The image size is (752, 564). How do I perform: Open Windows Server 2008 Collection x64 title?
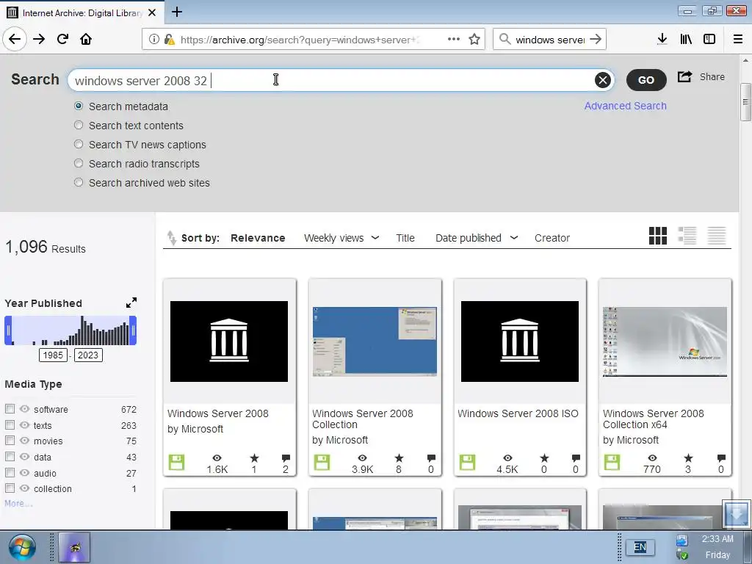653,419
